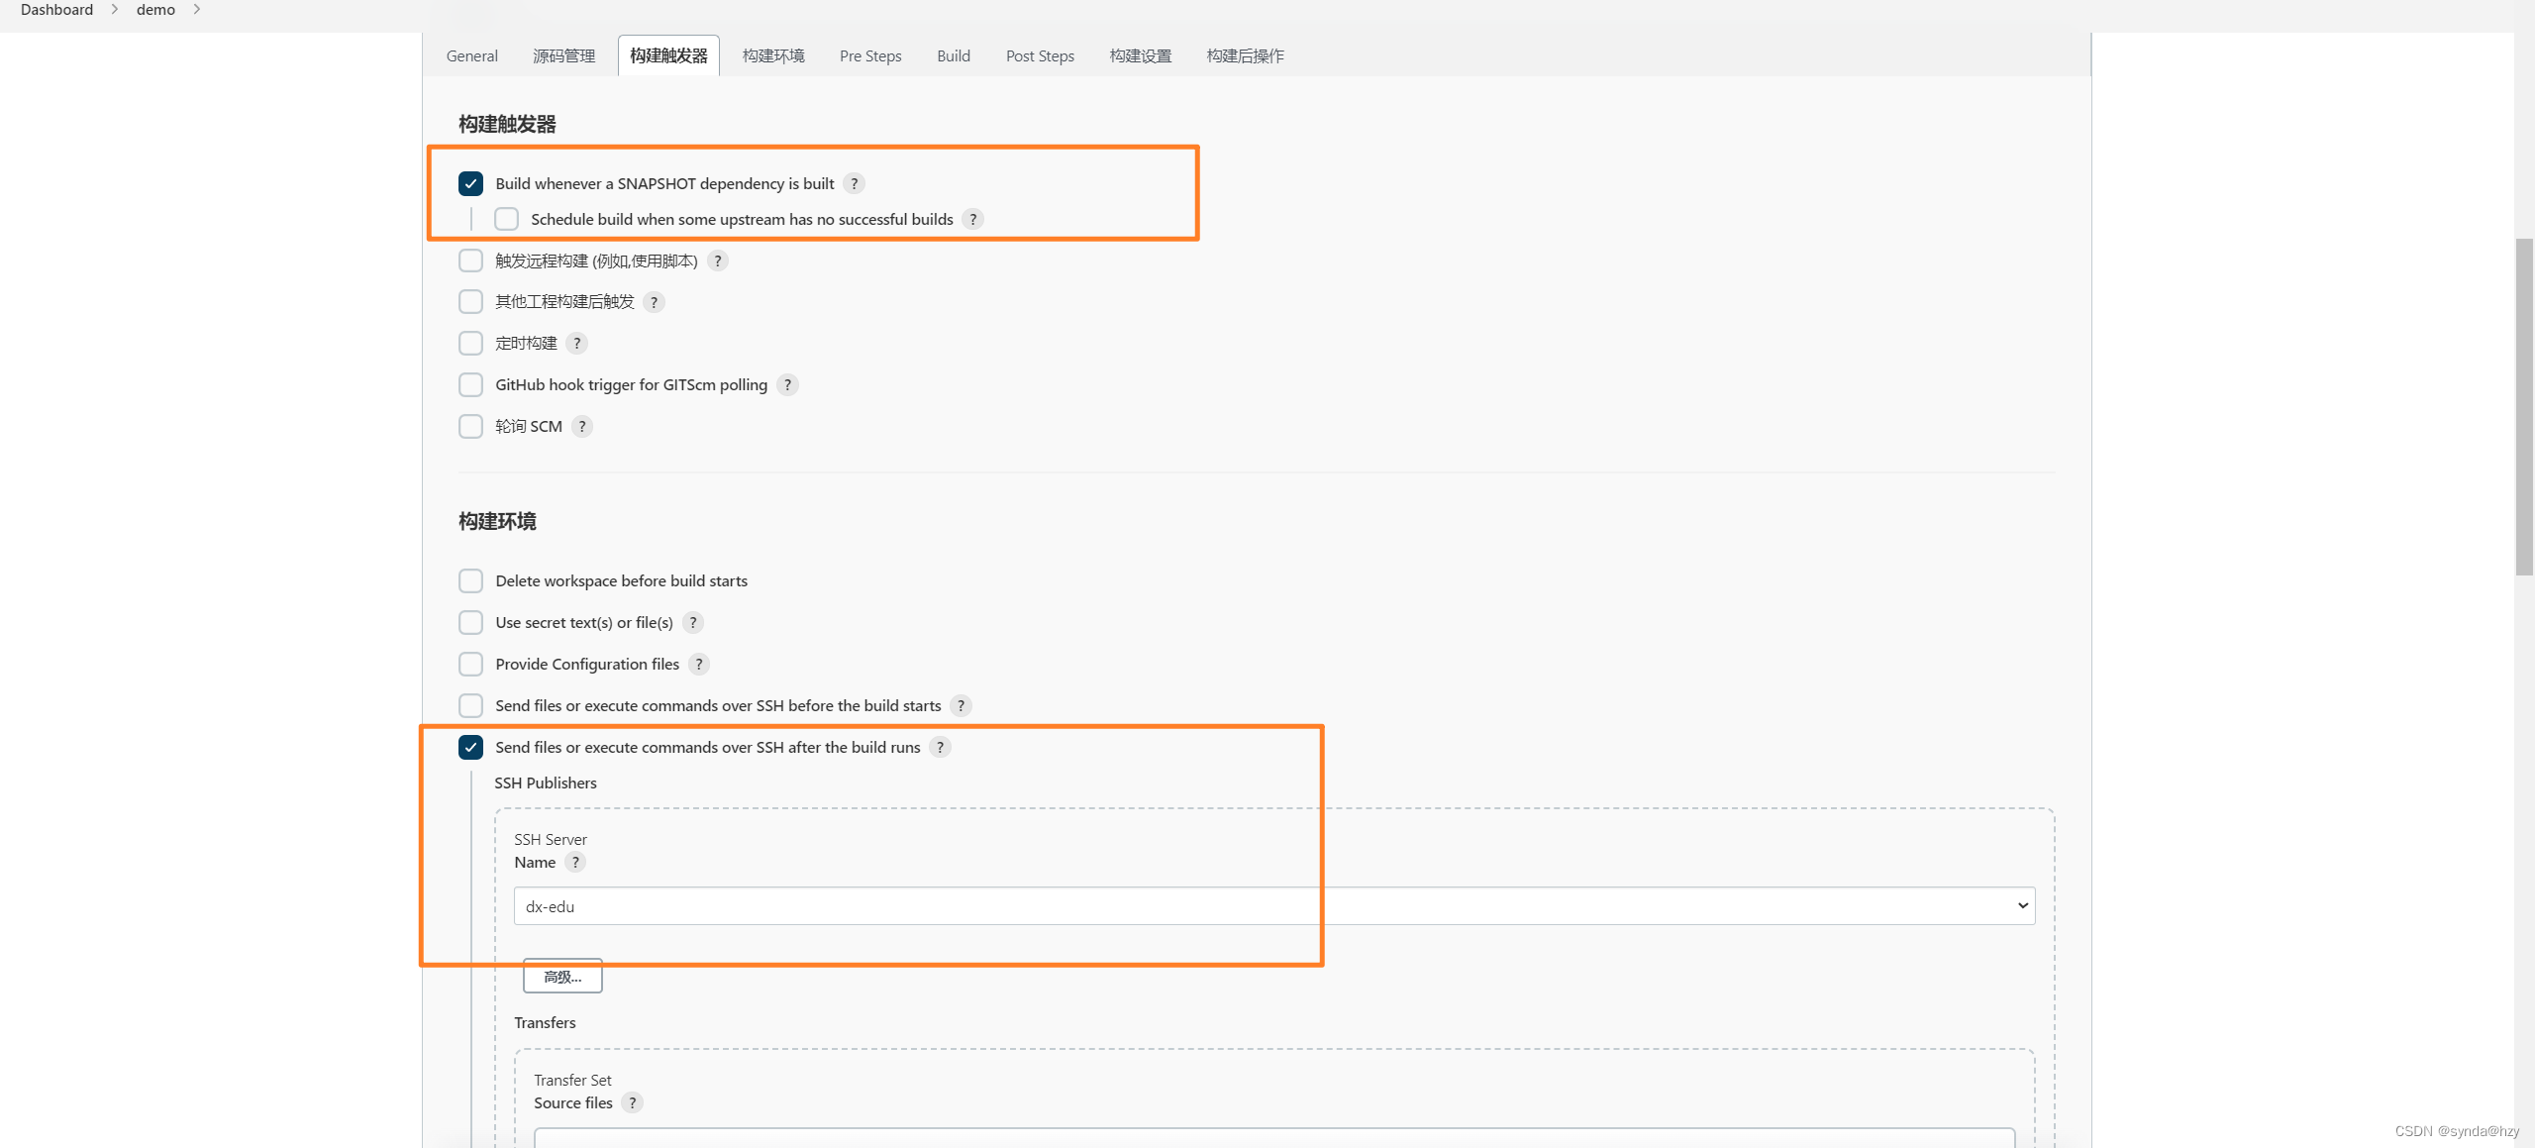Enable Schedule build when upstream has no successful builds
Viewport: 2535px width, 1148px height.
click(506, 219)
